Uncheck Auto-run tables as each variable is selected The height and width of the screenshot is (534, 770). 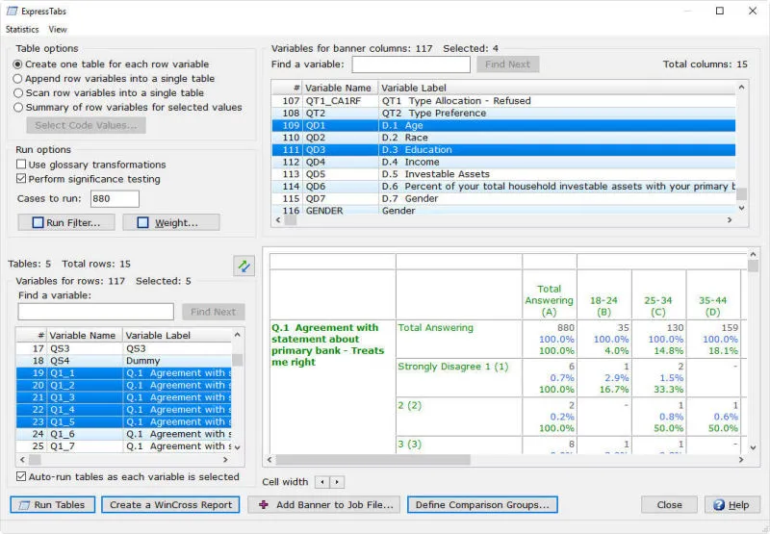(22, 476)
